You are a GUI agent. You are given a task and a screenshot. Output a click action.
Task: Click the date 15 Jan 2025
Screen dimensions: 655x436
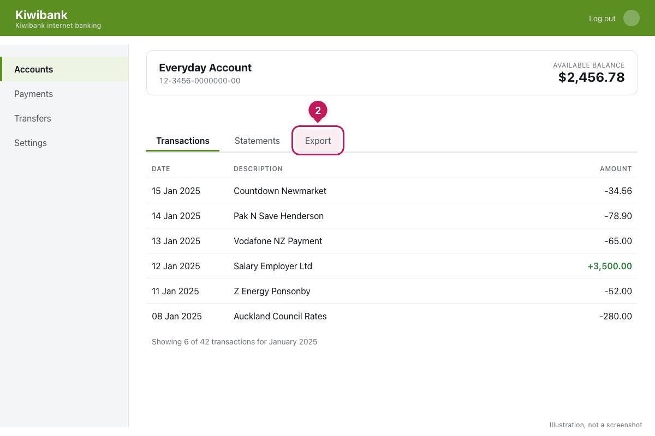[x=176, y=191]
